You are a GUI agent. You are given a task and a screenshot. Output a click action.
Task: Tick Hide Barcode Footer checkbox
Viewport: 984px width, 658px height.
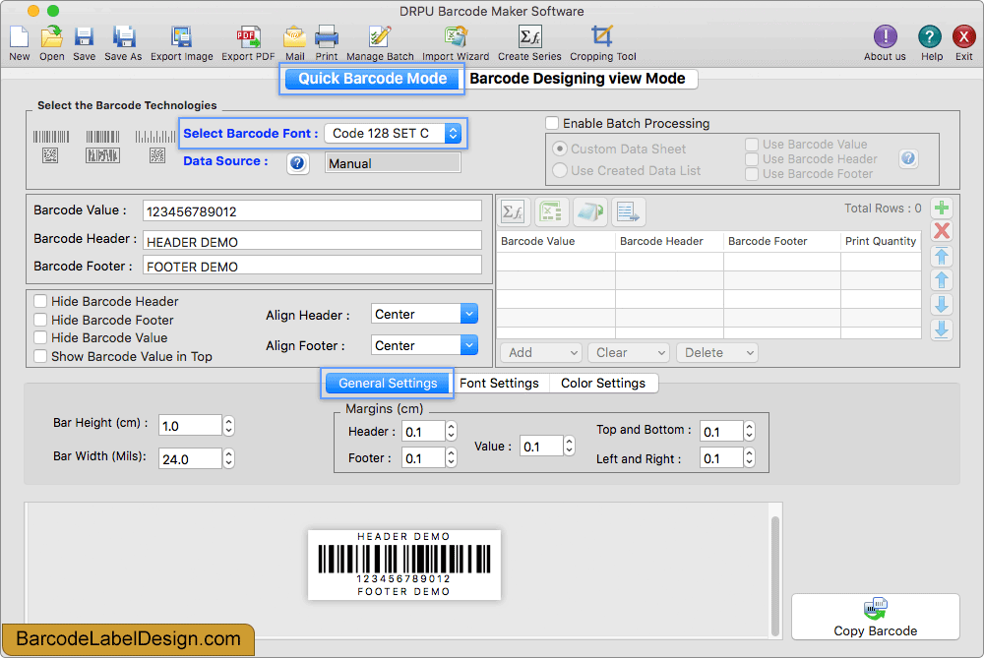(x=40, y=320)
